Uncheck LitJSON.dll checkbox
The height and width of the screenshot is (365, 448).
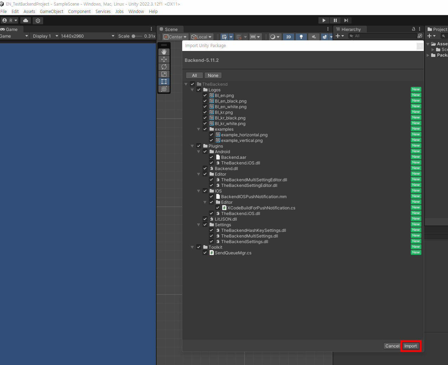coord(205,219)
